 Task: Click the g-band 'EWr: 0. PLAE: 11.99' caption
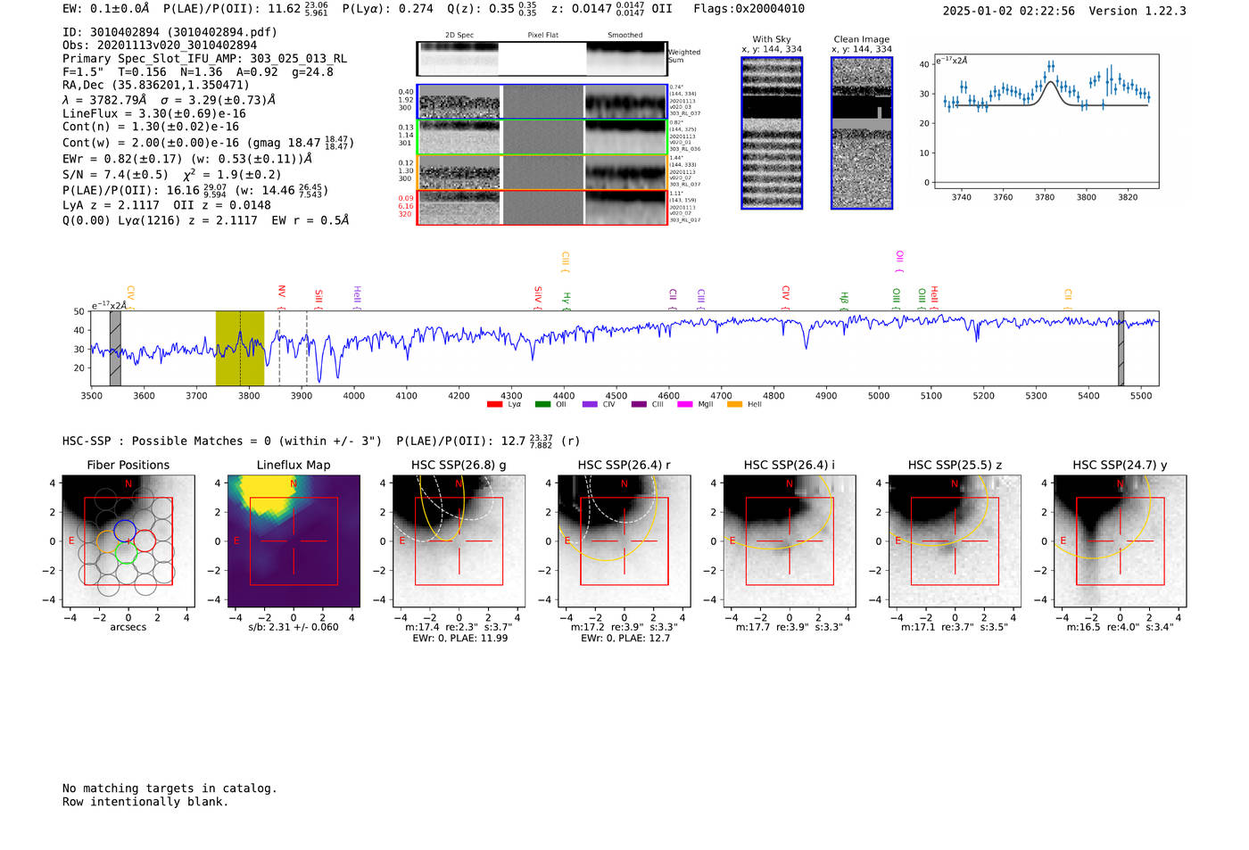click(x=459, y=639)
